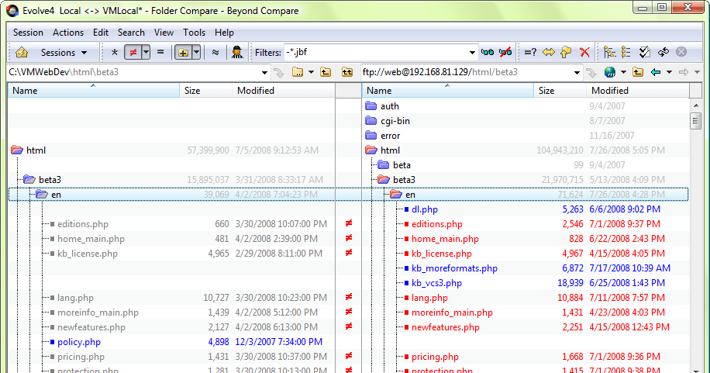Screen dimensions: 710x373
Task: Click the blue glasses peek filters icon
Action: [x=488, y=53]
